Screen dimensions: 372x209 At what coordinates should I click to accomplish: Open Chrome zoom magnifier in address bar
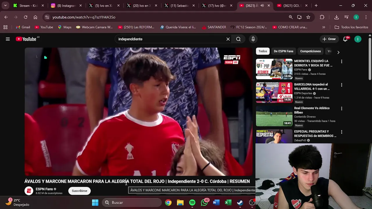291,17
